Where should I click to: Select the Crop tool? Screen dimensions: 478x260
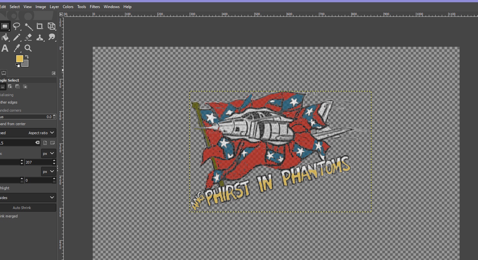(40, 26)
